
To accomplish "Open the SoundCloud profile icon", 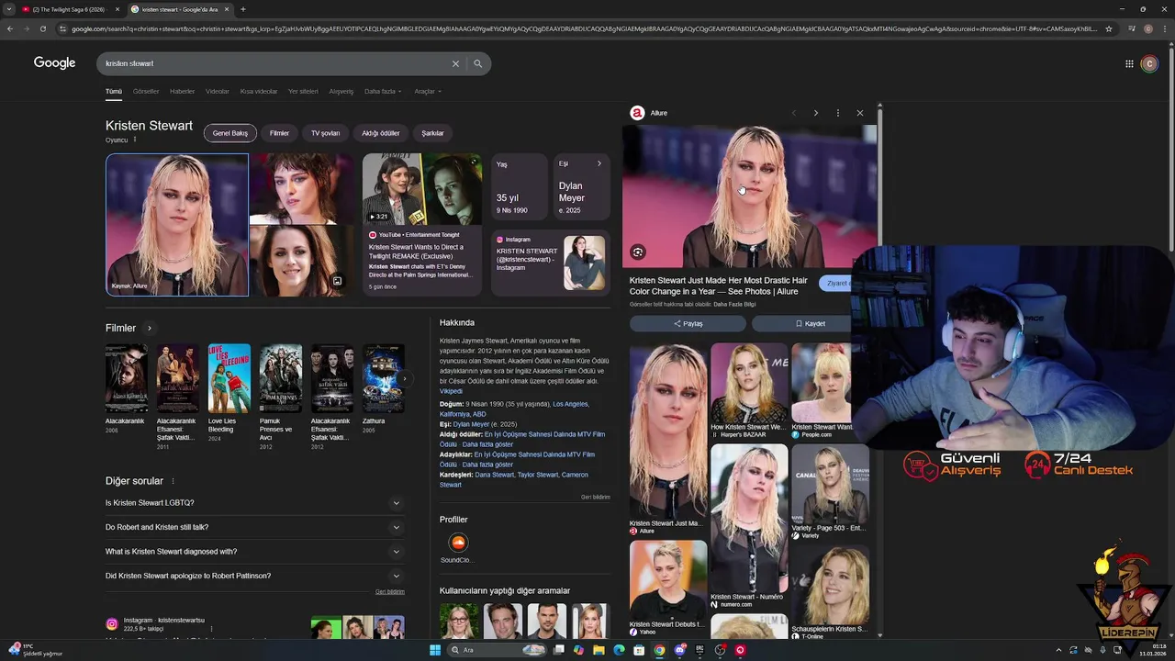I will click(x=458, y=543).
